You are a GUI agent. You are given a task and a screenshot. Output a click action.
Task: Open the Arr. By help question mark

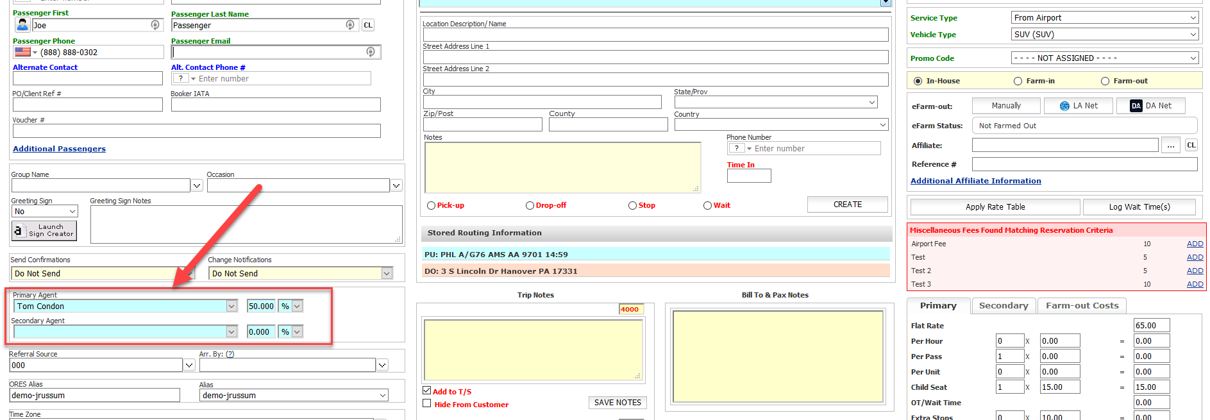230,354
